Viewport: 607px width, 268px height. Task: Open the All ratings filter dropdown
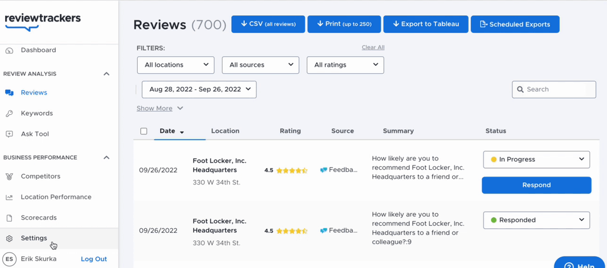pos(345,65)
